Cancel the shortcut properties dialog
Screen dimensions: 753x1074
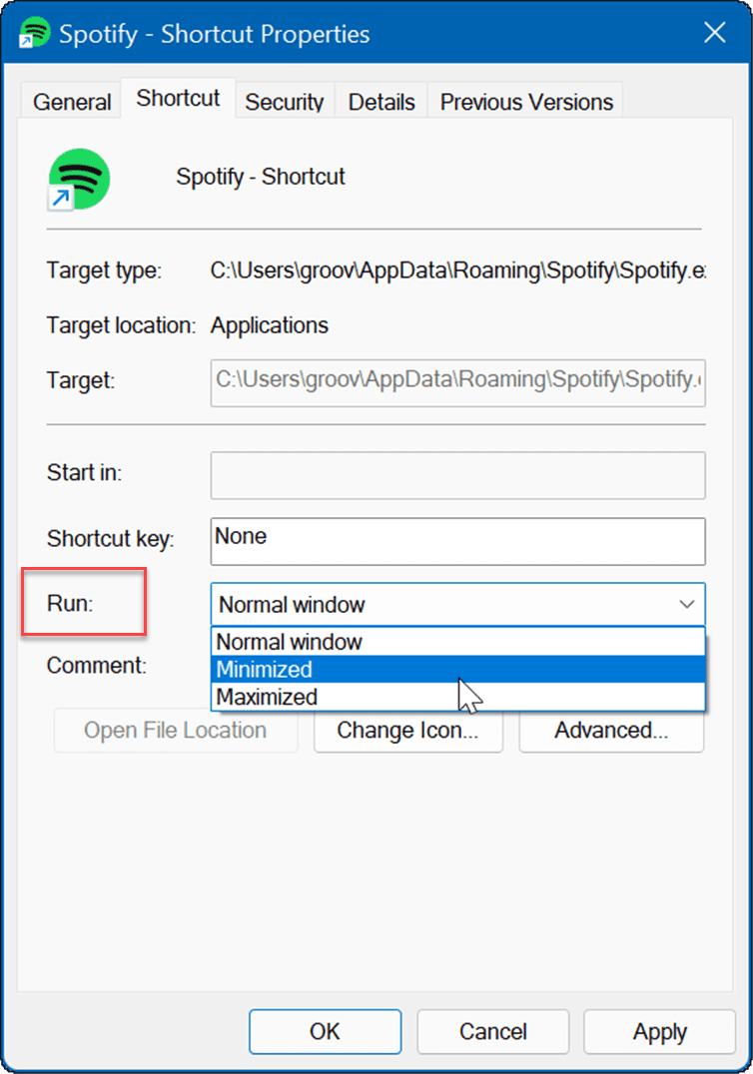[x=492, y=1031]
